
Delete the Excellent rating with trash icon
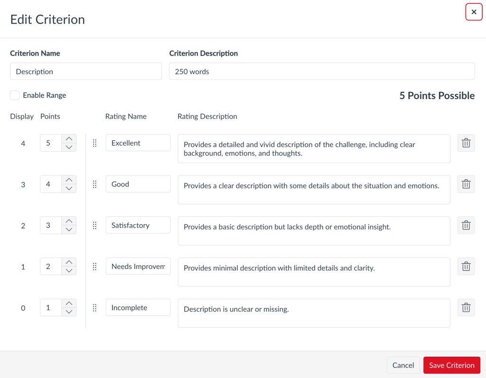point(466,143)
